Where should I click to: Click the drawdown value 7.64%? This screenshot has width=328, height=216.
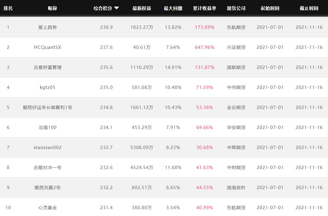pyautogui.click(x=173, y=47)
